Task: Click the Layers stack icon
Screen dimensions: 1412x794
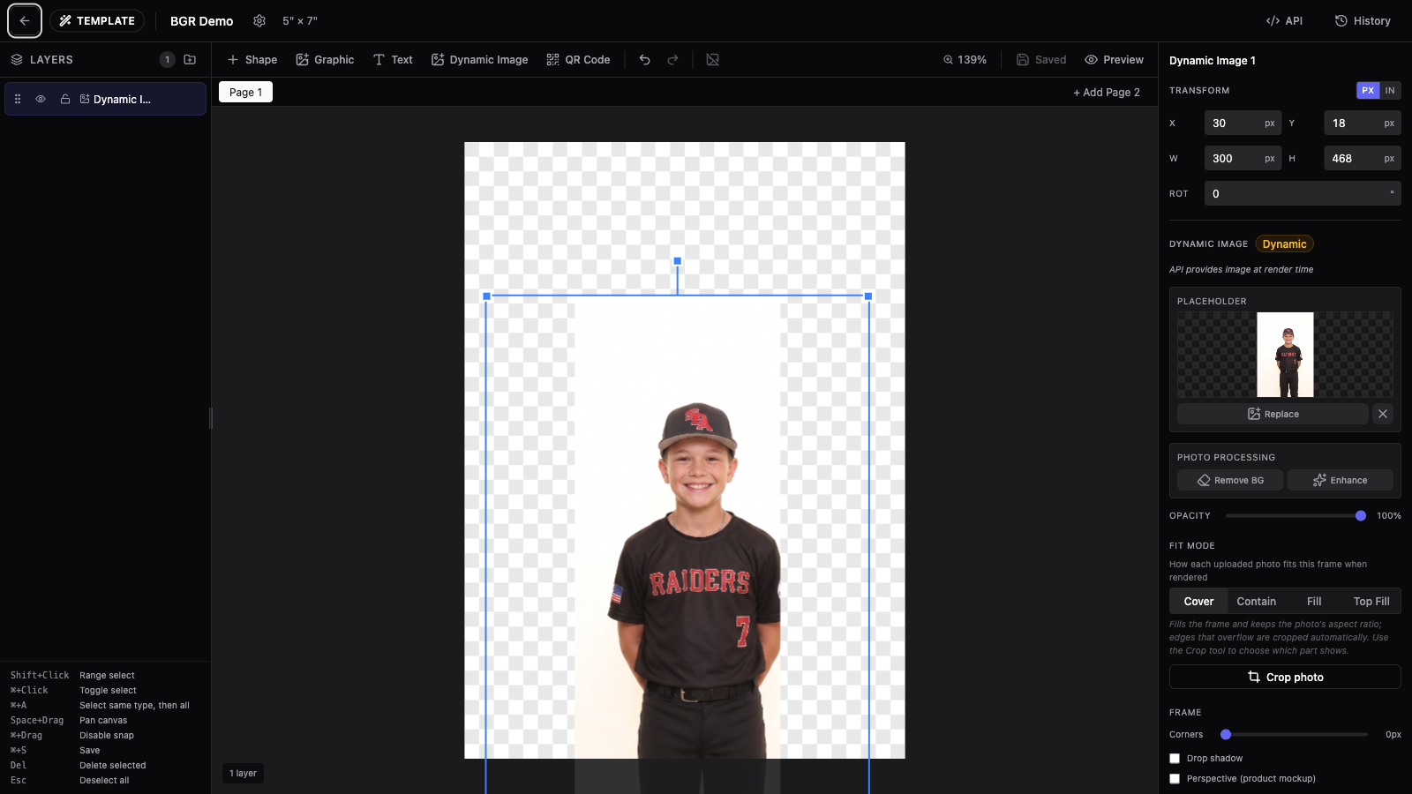Action: pos(17,60)
